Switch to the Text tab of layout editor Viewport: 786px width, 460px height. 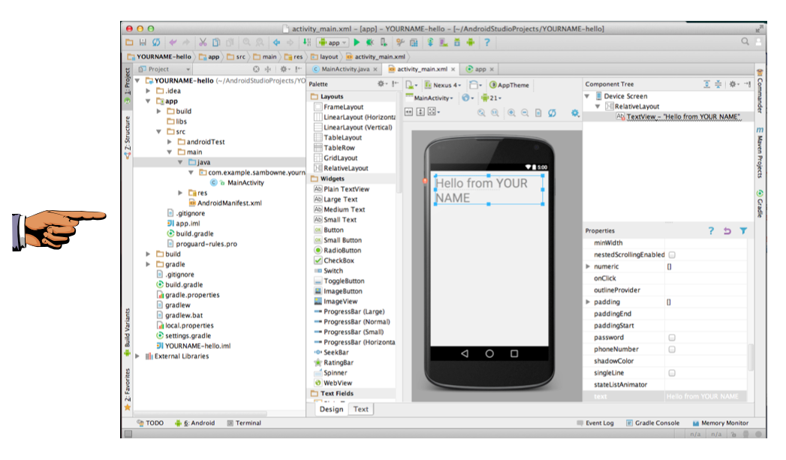click(x=361, y=409)
